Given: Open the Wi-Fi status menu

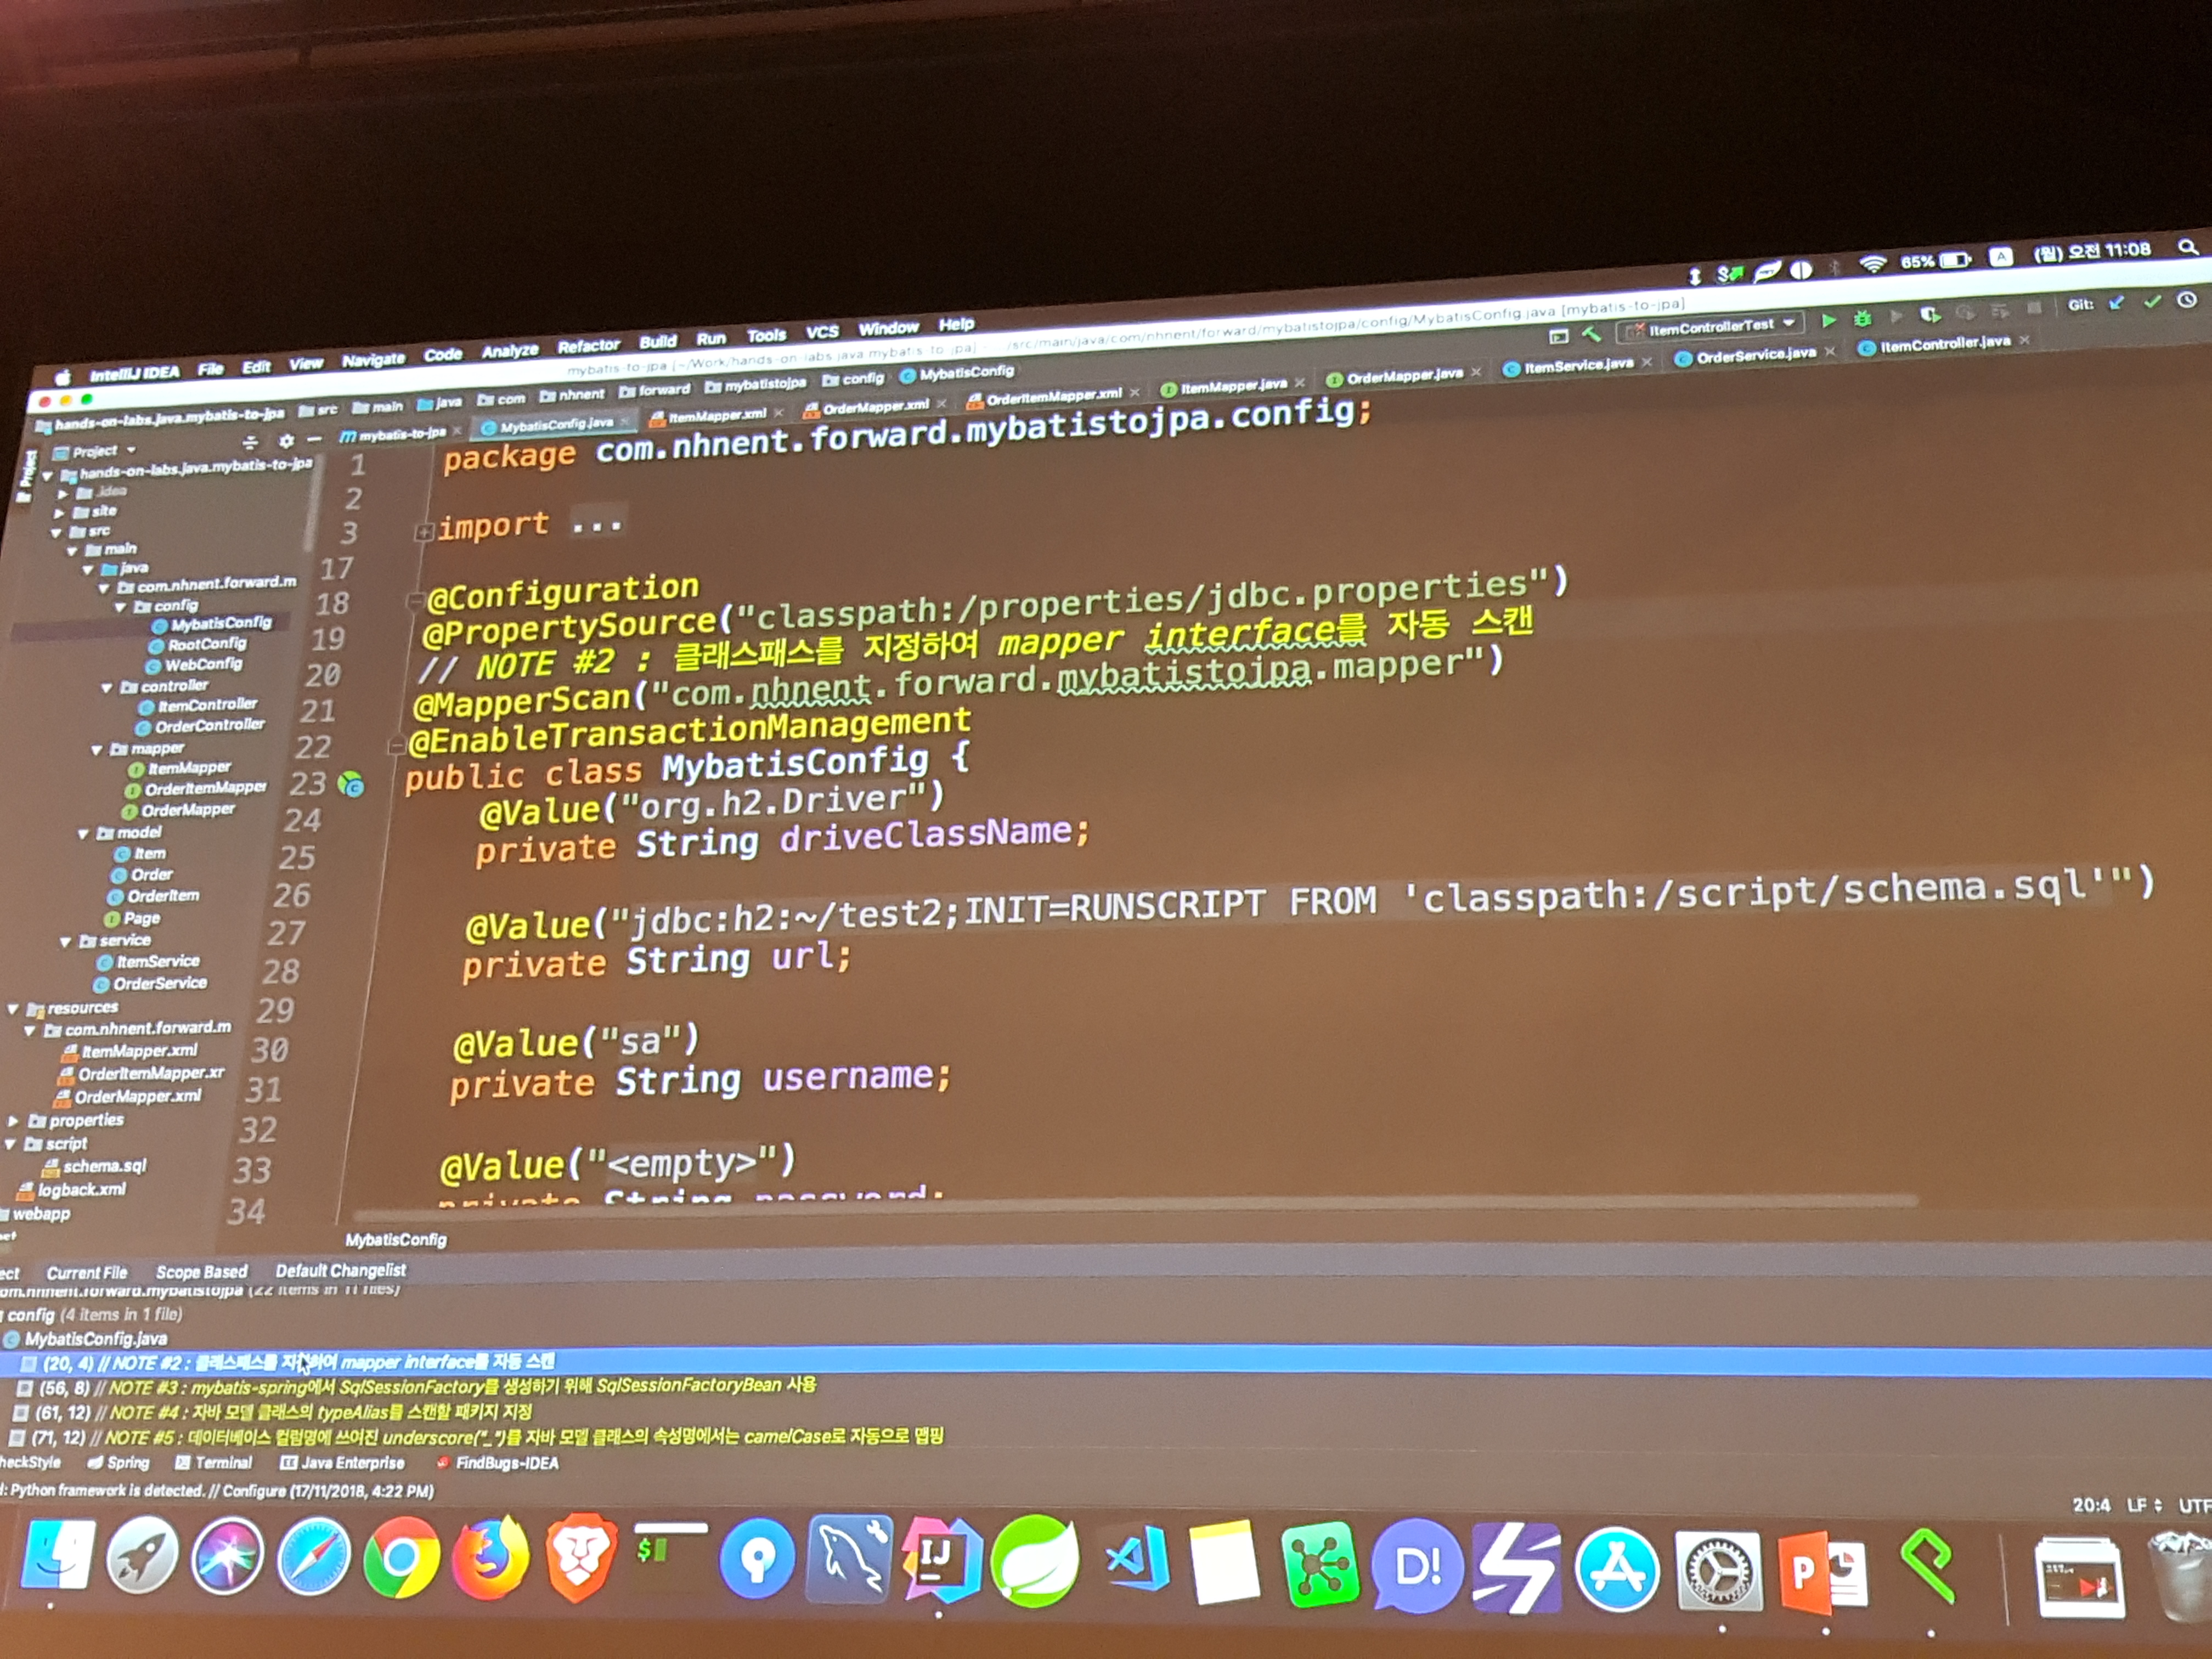Looking at the screenshot, I should pyautogui.click(x=1873, y=264).
